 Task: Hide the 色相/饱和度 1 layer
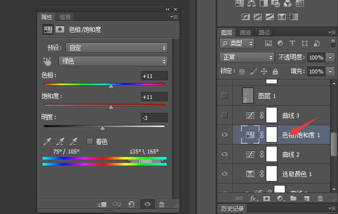point(225,134)
